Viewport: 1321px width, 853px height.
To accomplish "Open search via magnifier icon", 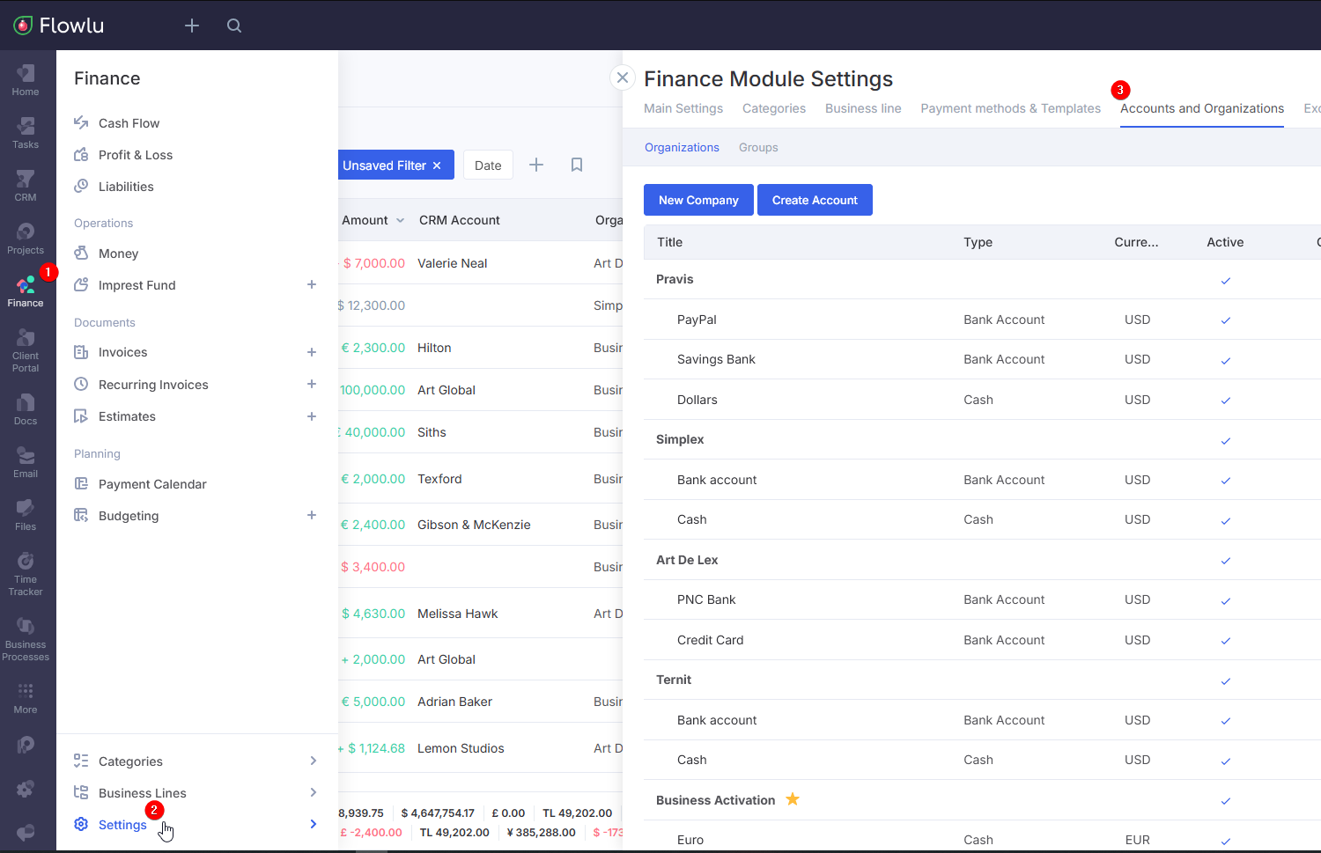I will (234, 26).
